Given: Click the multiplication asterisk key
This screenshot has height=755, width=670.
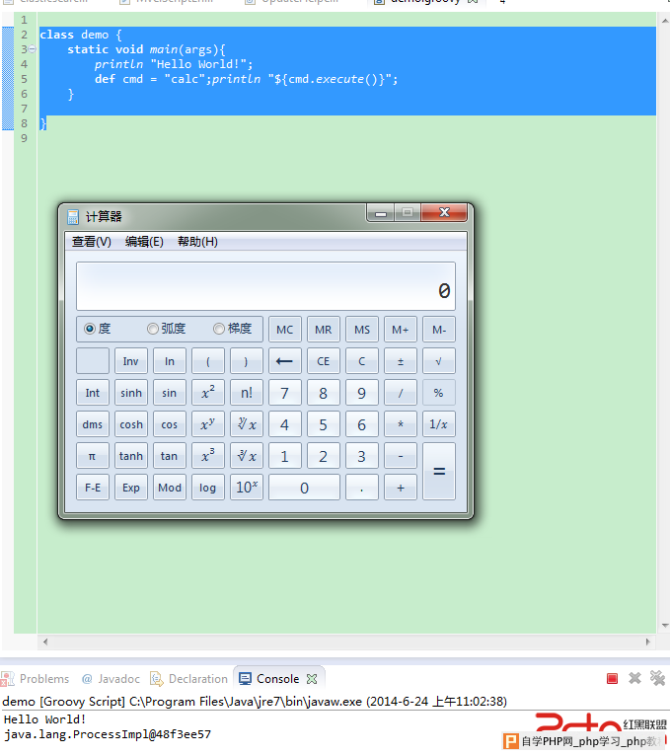Looking at the screenshot, I should click(x=401, y=424).
